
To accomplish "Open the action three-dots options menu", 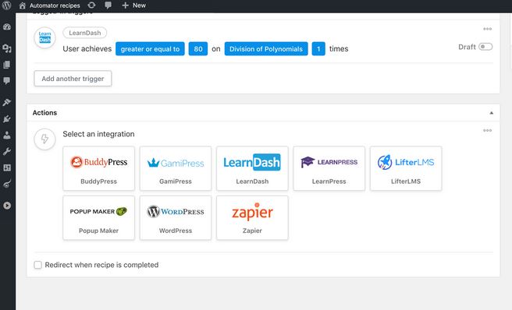I will 487,130.
